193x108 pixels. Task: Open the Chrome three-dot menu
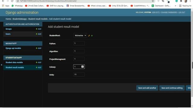coord(190,1)
